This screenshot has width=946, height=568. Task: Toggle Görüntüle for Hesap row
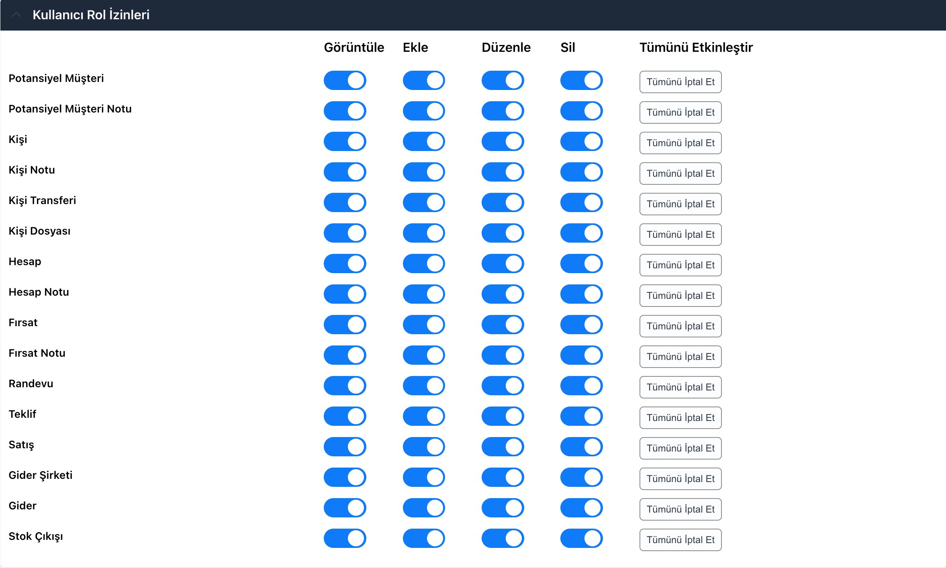345,264
